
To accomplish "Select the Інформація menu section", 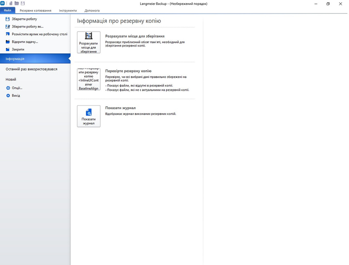I will click(x=35, y=59).
